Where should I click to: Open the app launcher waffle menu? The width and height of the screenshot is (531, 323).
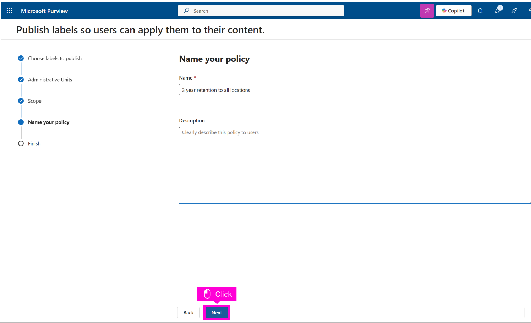click(x=10, y=11)
